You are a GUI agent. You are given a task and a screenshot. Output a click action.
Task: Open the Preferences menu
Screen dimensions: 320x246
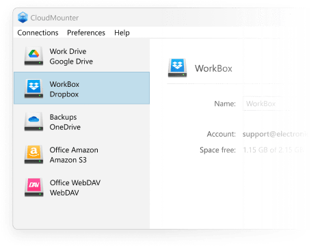(86, 33)
